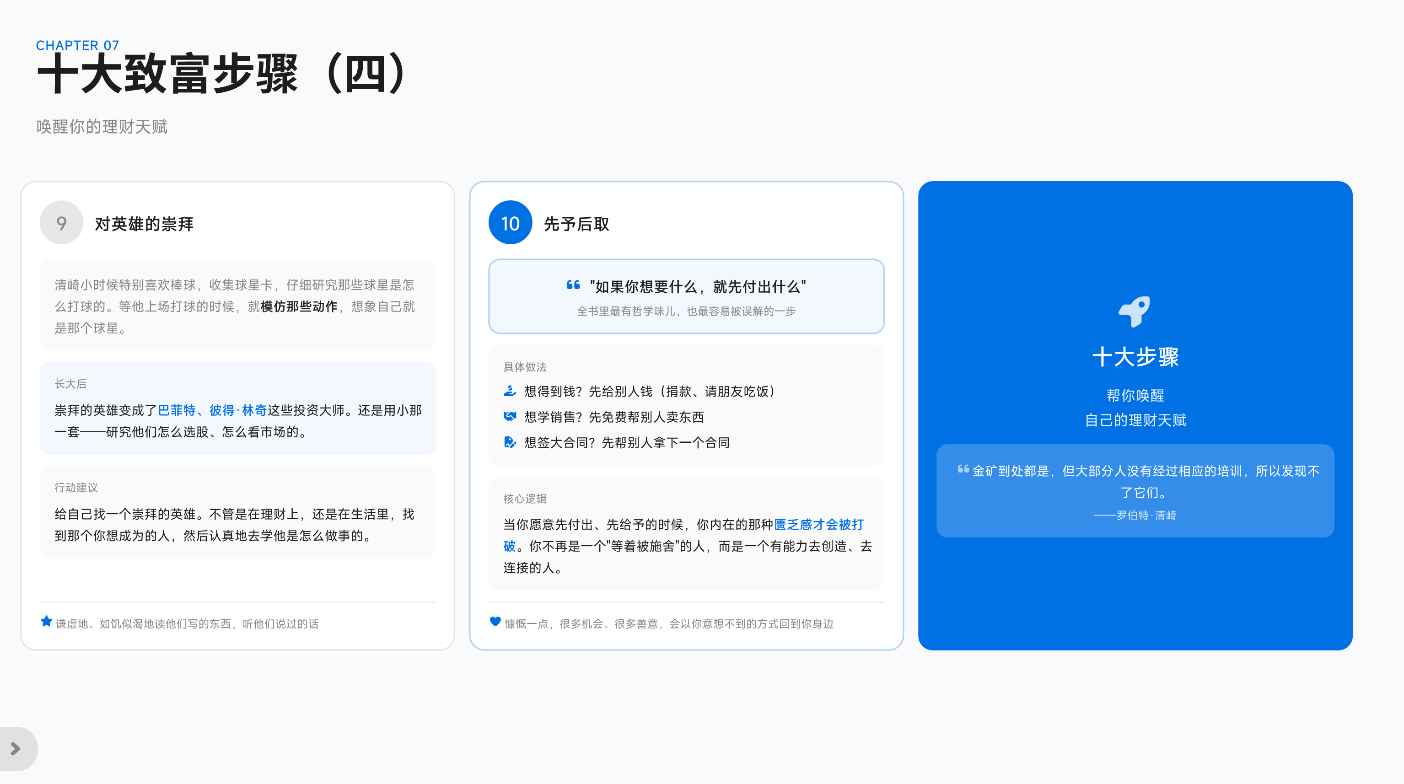This screenshot has width=1404, height=784.
Task: Expand the bottom-left chevron arrow panel
Action: pyautogui.click(x=16, y=749)
